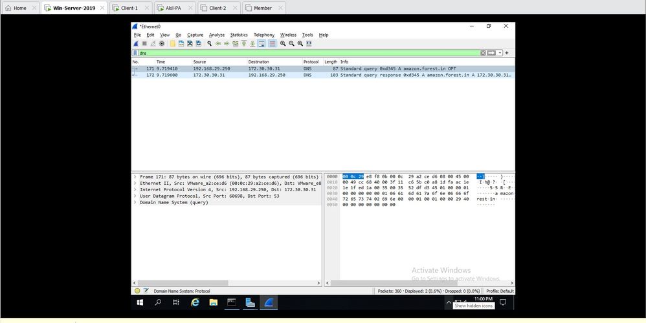Toggle auto-scroll during live capture

point(262,43)
